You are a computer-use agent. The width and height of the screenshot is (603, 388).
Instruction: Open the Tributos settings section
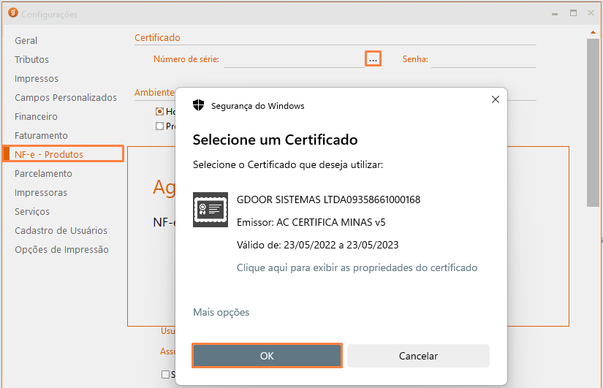[32, 60]
